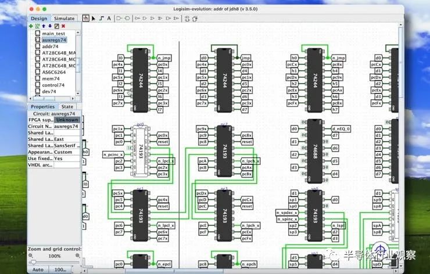Open Appearance Custom dropdown

coord(67,152)
